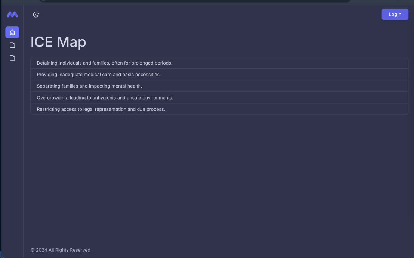The height and width of the screenshot is (258, 414).
Task: Select "Detaining individuals and families" row
Action: pos(219,63)
